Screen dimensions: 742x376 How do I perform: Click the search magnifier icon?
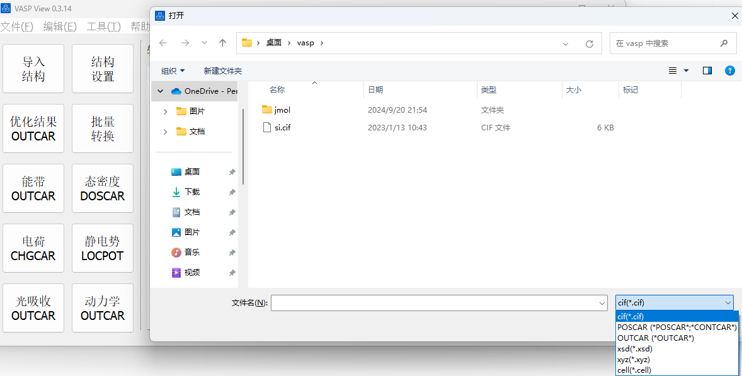[724, 43]
